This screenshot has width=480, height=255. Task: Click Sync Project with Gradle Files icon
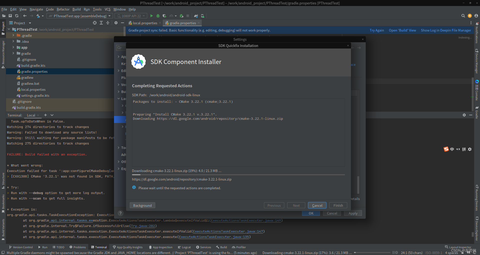196,16
